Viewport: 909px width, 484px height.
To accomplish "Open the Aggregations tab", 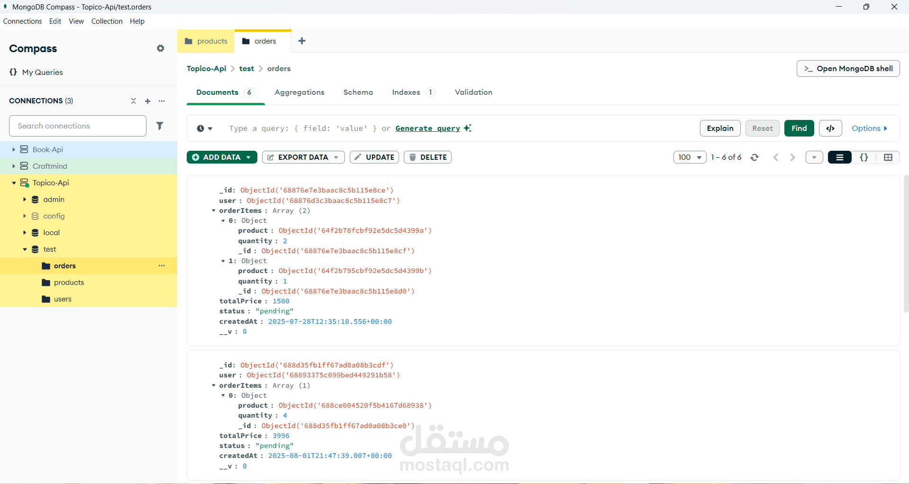I will (300, 92).
